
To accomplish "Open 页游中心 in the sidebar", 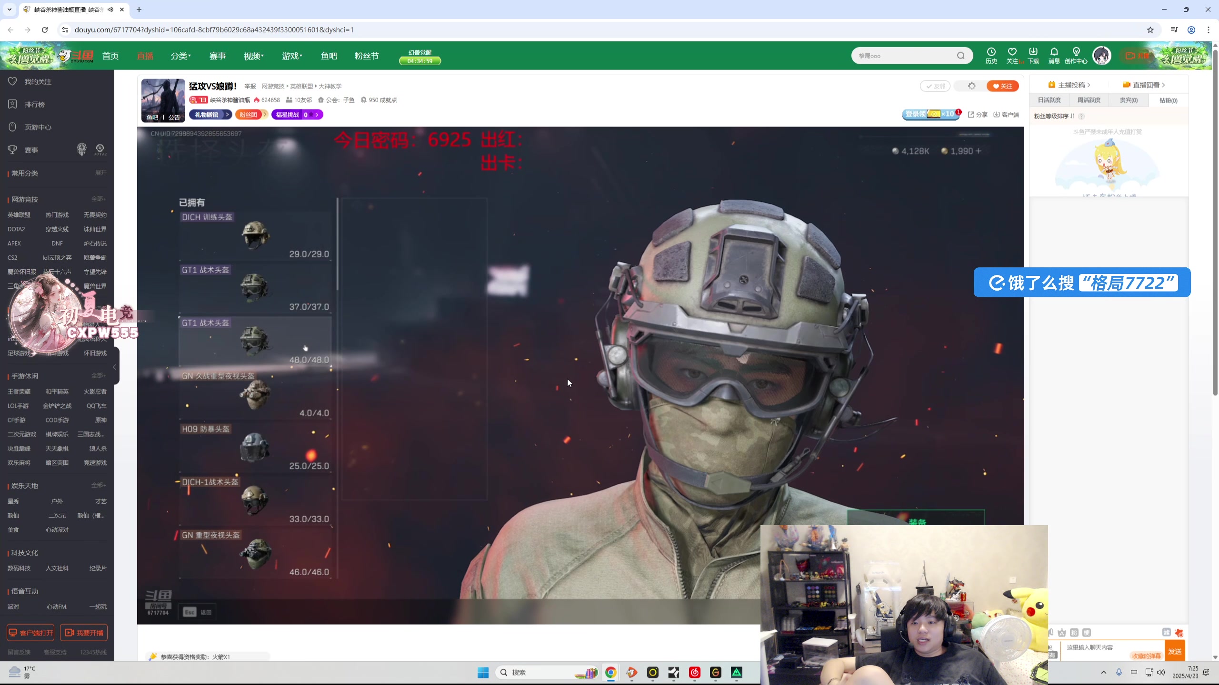I will (x=38, y=127).
